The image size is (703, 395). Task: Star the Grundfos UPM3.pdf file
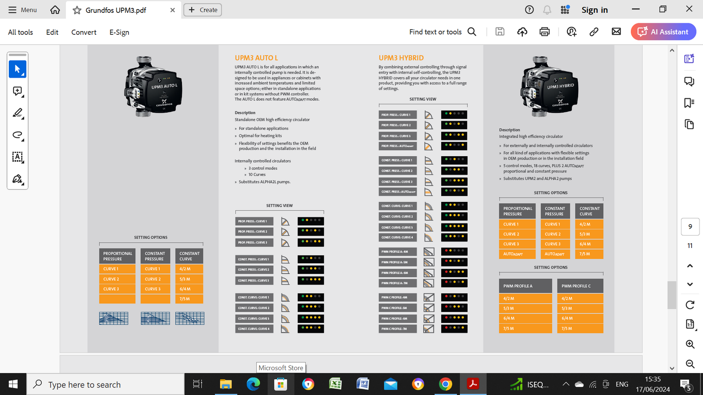[x=77, y=10]
